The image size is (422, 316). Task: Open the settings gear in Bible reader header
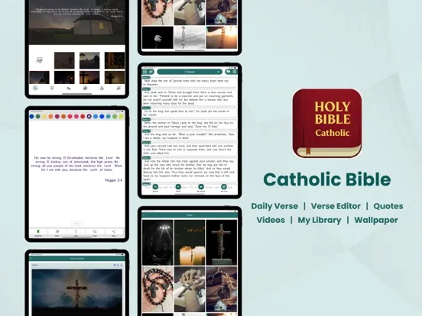point(235,72)
